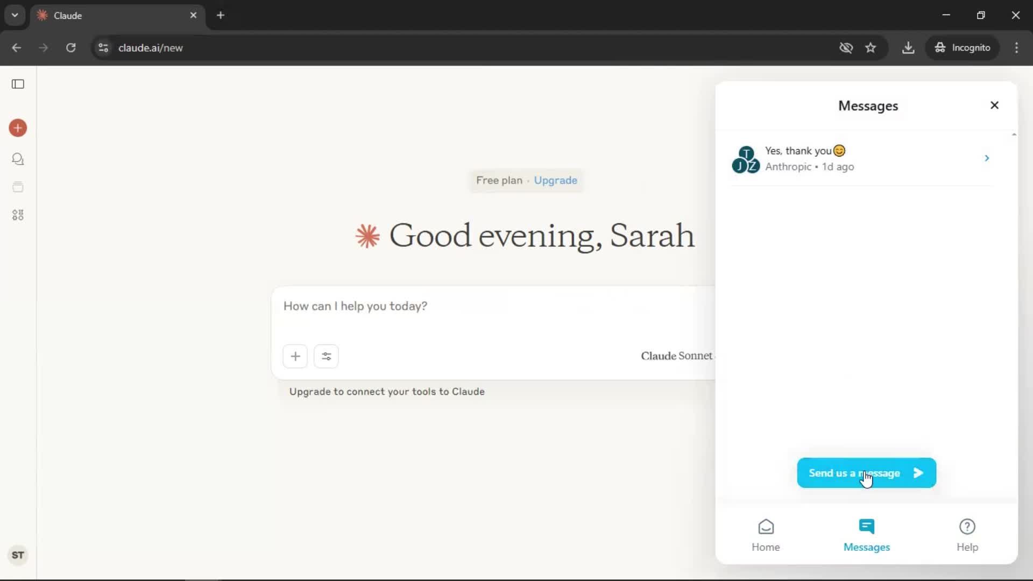The image size is (1033, 581).
Task: Click the Incognito indicator button
Action: click(x=963, y=48)
